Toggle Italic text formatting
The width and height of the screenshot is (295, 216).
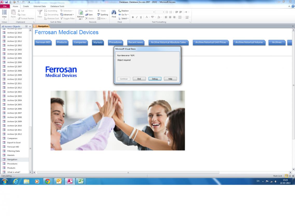(137, 17)
